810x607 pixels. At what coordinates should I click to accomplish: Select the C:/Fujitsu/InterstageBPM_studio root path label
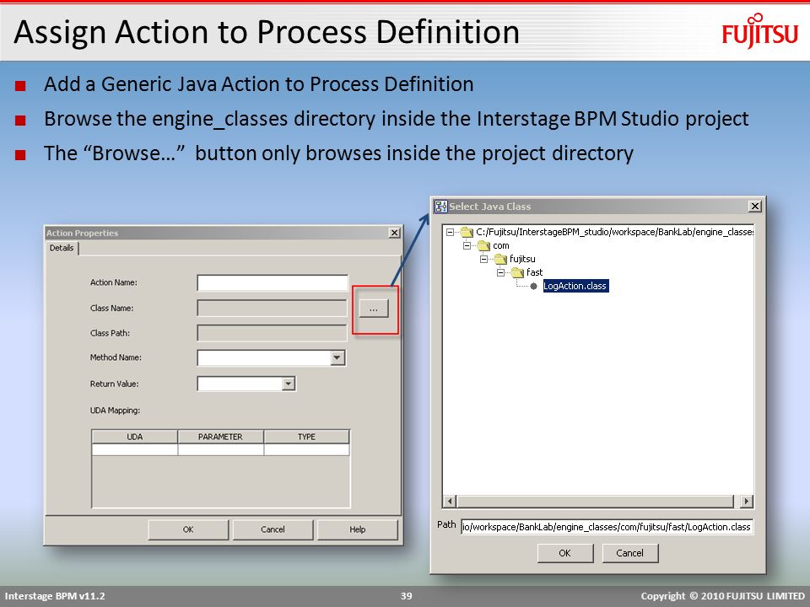[x=614, y=232]
